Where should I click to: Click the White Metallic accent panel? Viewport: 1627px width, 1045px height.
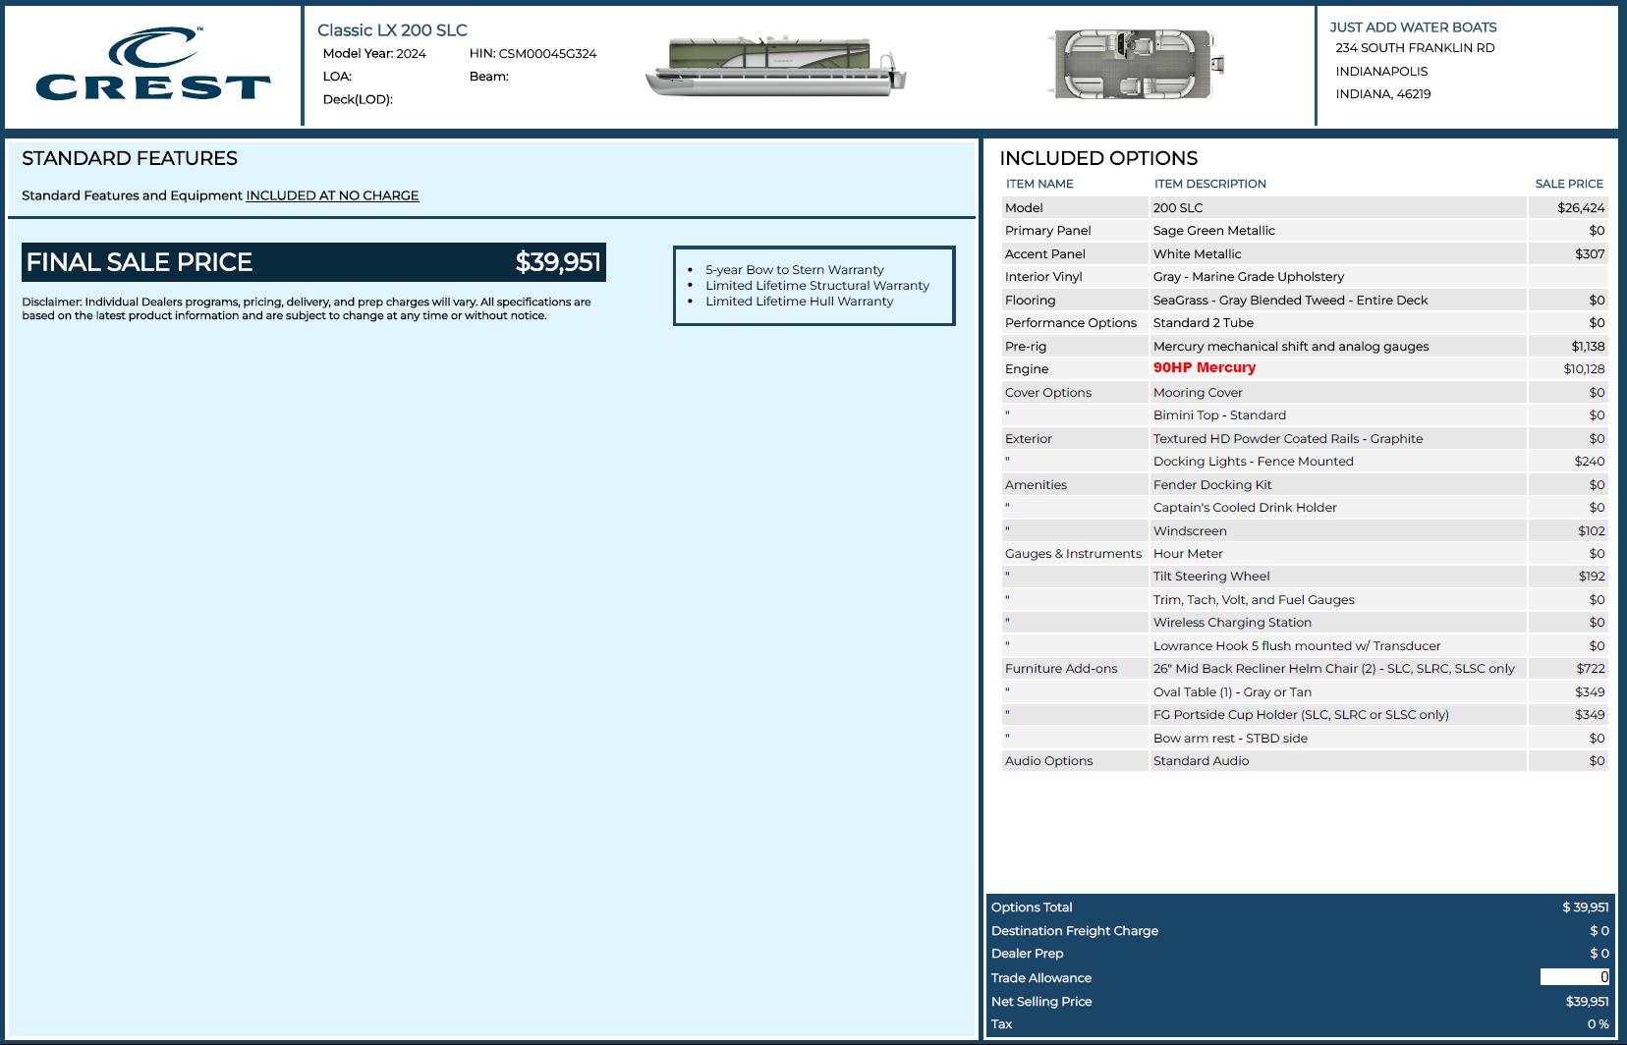point(1197,254)
